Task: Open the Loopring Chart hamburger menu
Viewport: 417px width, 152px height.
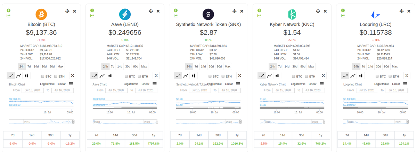Action: 405,83
